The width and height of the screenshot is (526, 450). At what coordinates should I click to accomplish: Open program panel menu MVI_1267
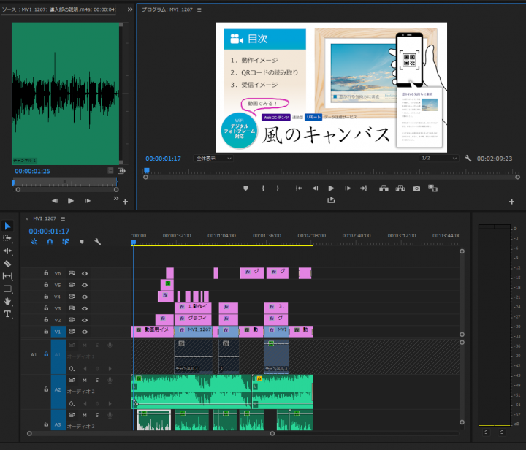tap(199, 9)
